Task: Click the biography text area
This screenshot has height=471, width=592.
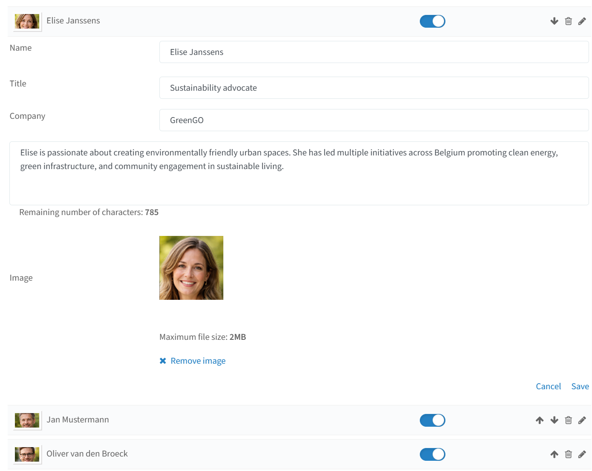Action: pyautogui.click(x=299, y=173)
